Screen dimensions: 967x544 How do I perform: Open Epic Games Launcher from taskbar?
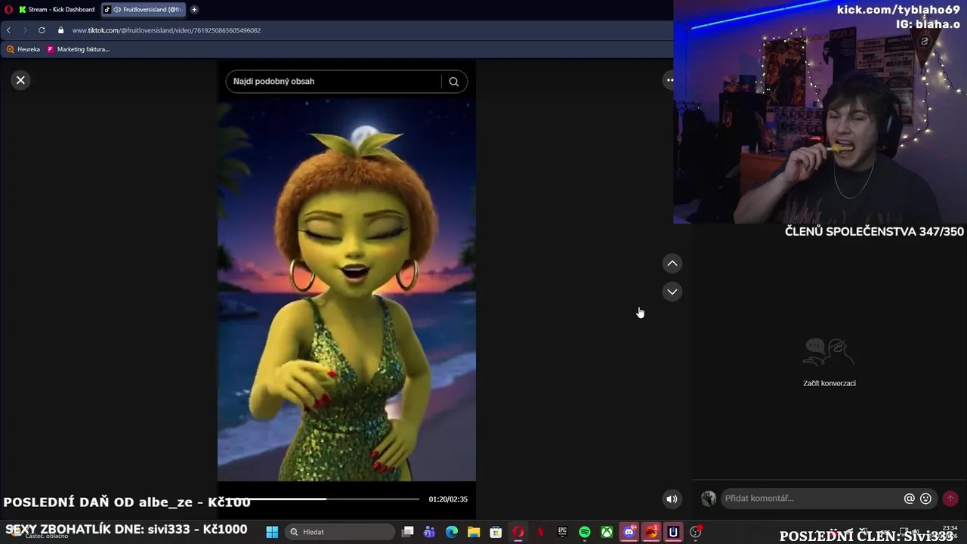point(562,532)
